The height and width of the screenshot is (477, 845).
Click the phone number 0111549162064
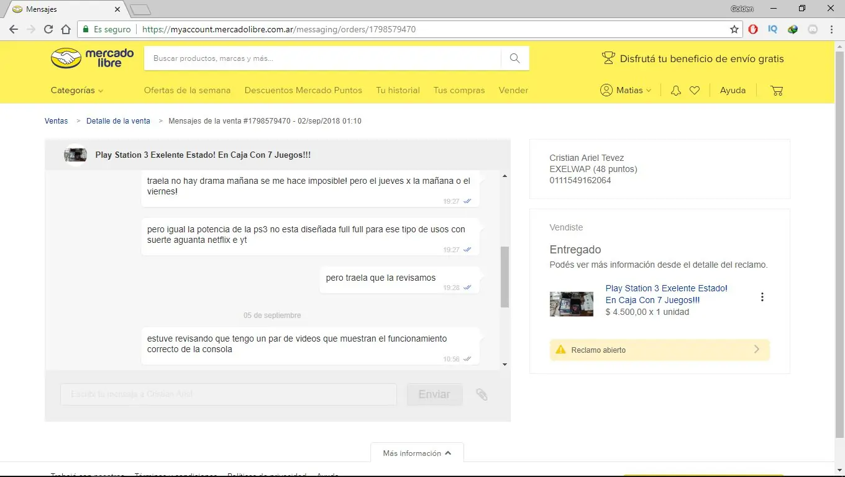580,180
